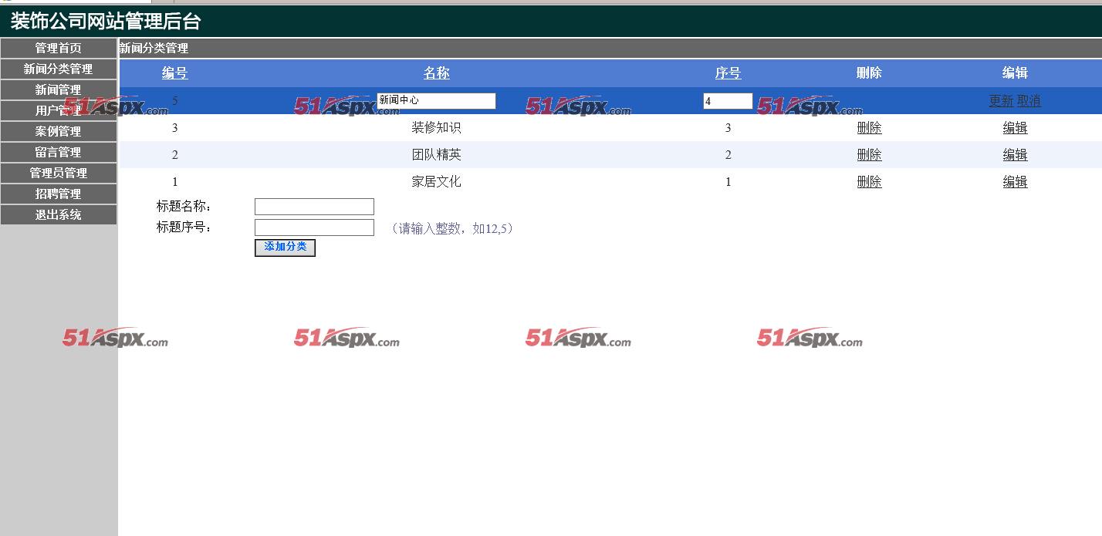Image resolution: width=1102 pixels, height=536 pixels.
Task: Open 案例管理 menu entry
Action: tap(58, 131)
